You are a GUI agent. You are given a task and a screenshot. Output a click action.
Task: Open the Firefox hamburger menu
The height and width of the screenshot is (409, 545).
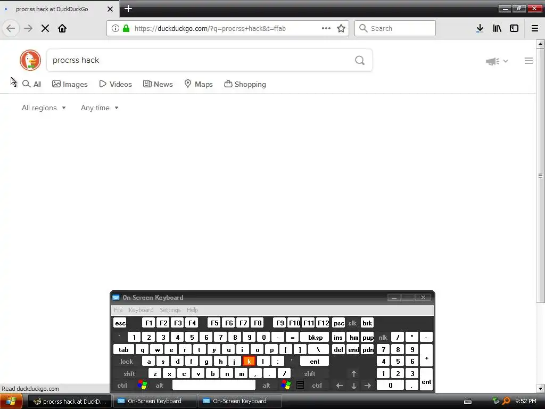pyautogui.click(x=535, y=28)
